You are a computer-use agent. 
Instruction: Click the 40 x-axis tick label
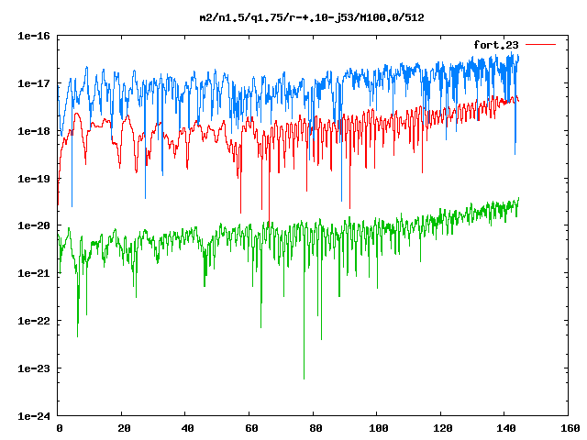187,428
